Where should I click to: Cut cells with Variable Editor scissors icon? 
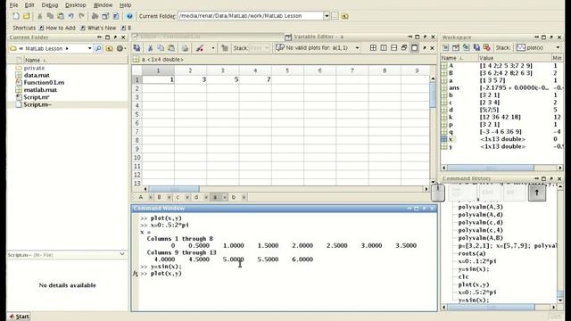pyautogui.click(x=150, y=47)
